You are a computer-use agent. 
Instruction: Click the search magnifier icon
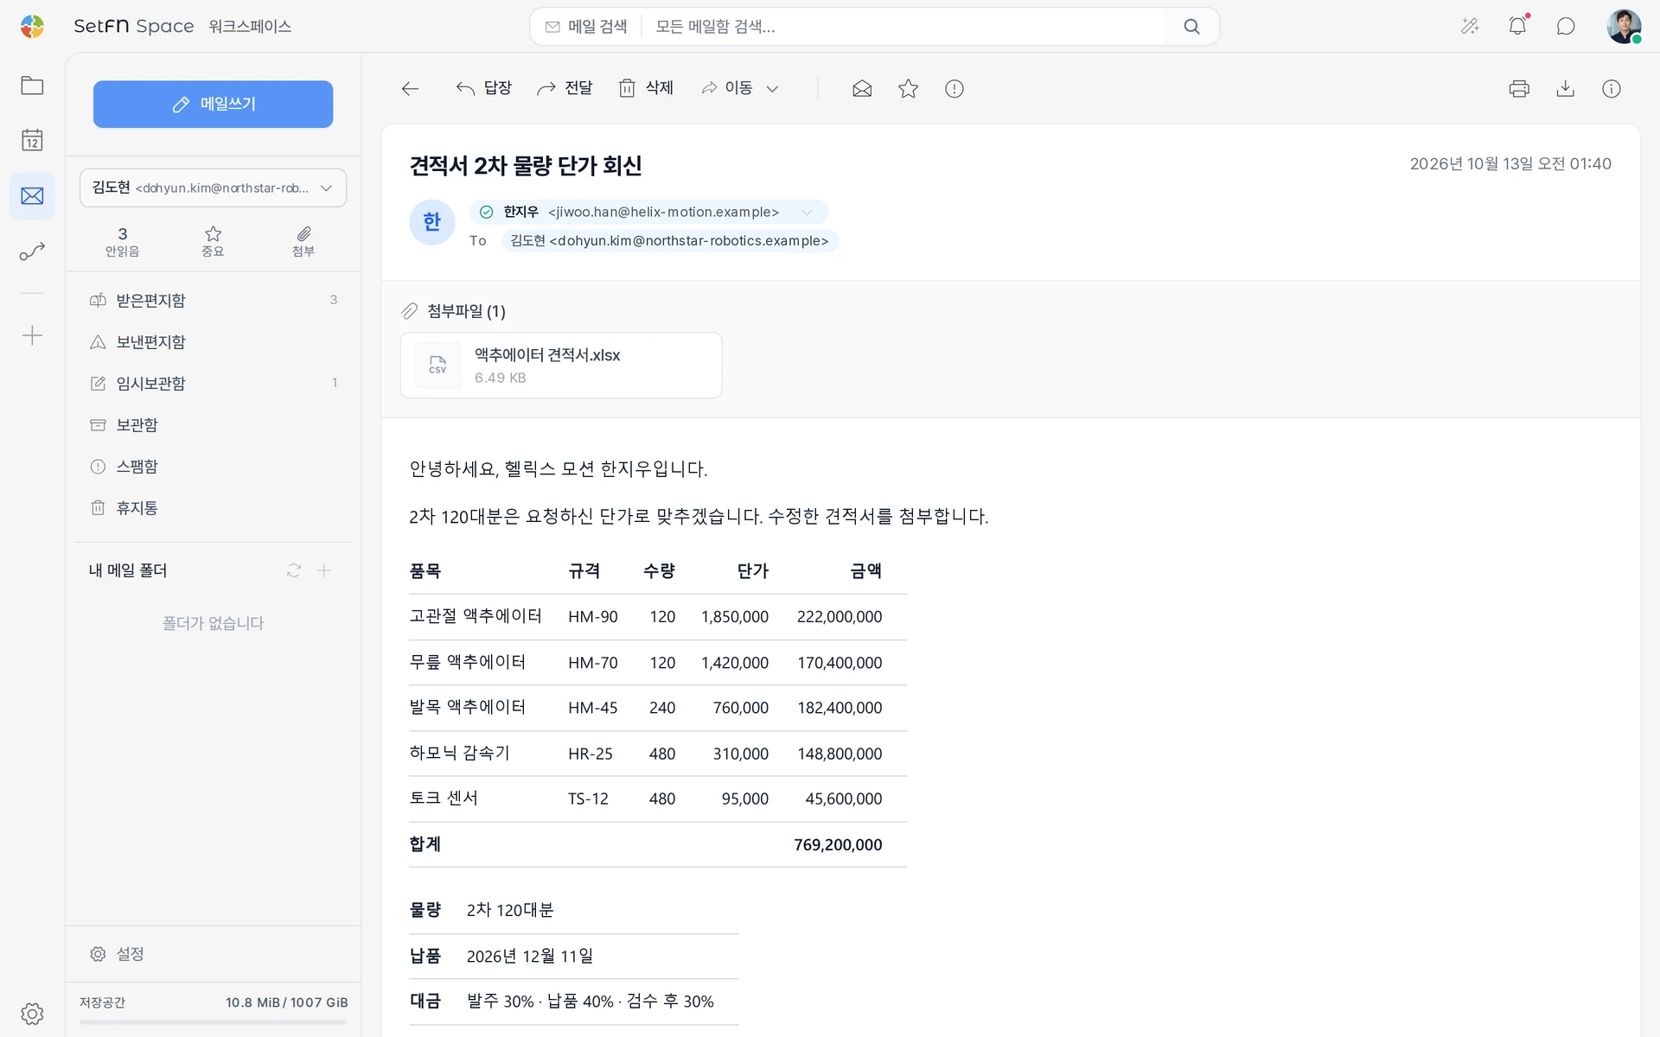[1191, 26]
